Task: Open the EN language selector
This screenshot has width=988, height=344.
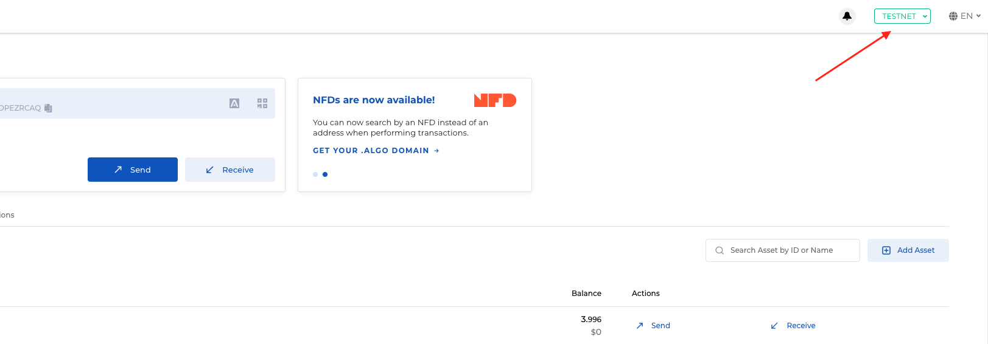Action: (x=965, y=16)
